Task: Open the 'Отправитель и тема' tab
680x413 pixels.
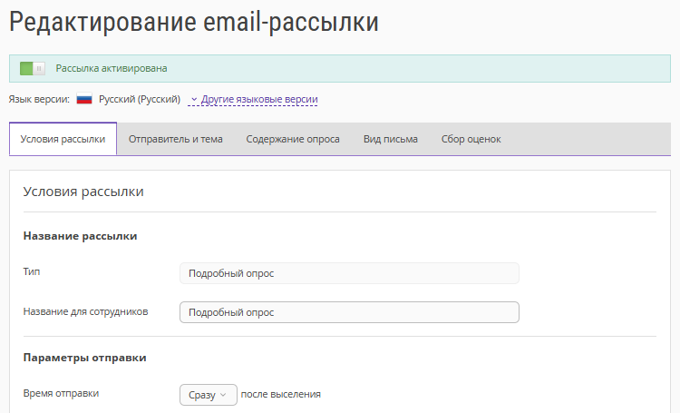Action: pos(176,139)
